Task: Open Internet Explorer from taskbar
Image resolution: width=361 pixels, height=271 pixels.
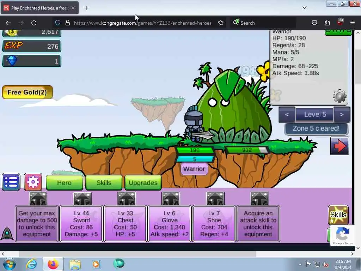Action: [x=31, y=264]
